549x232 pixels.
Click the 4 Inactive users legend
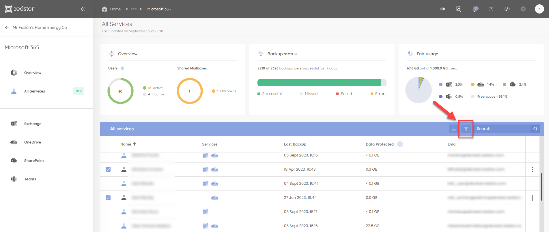153,94
